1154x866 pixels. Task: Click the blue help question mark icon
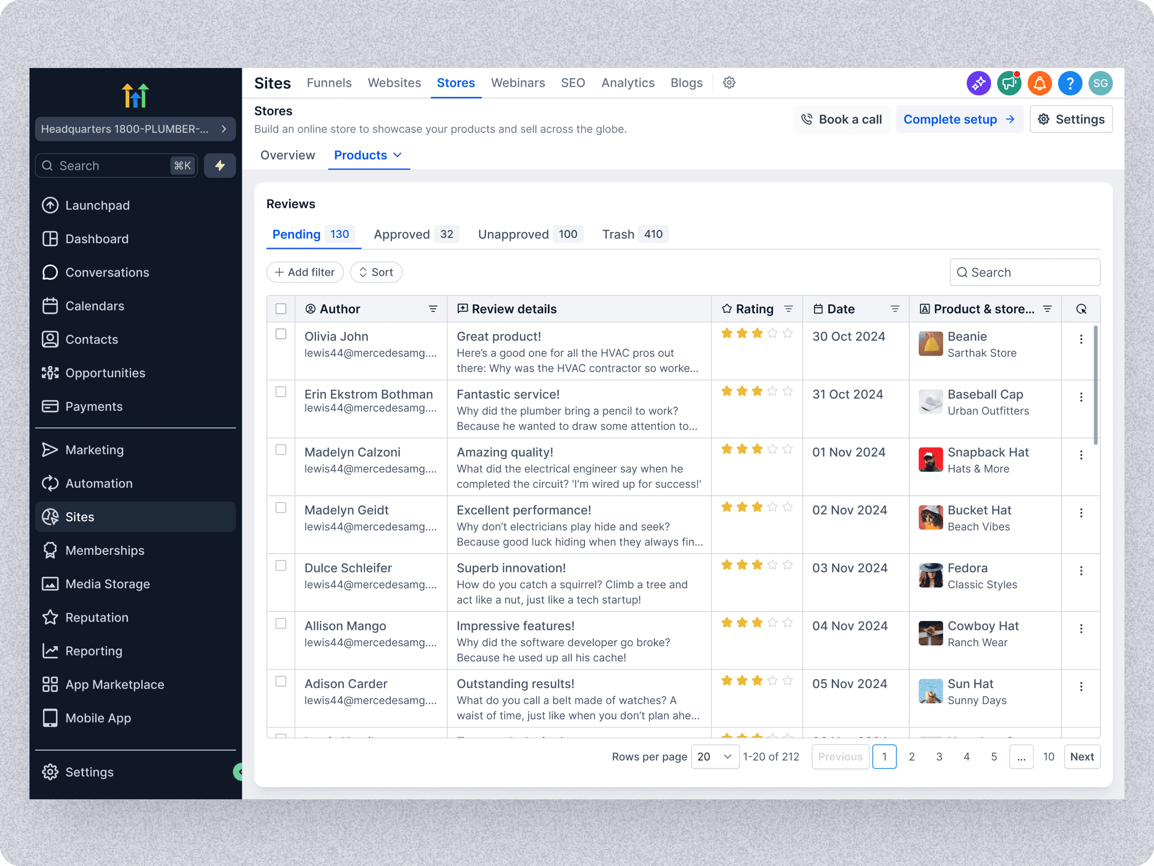click(x=1069, y=83)
